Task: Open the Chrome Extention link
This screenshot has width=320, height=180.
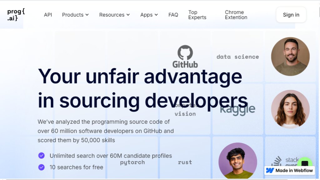Action: 236,15
